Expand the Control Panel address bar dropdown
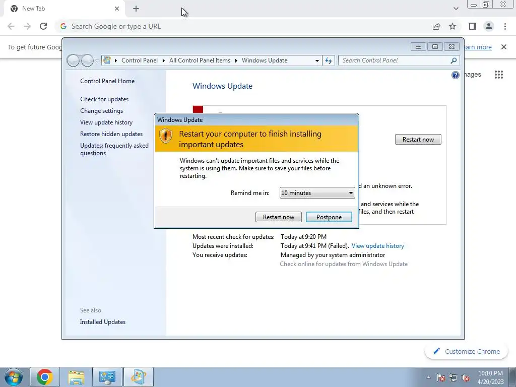 click(317, 60)
